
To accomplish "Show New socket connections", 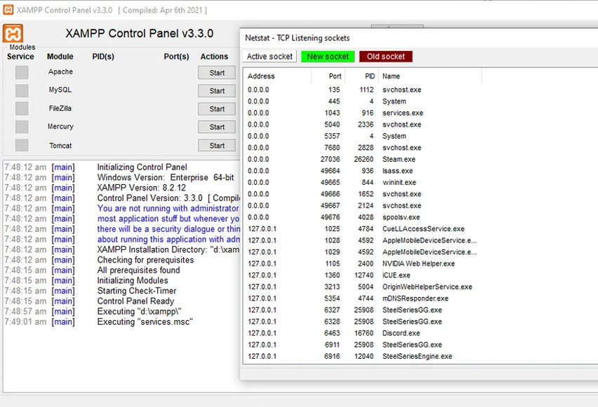I will (x=327, y=56).
